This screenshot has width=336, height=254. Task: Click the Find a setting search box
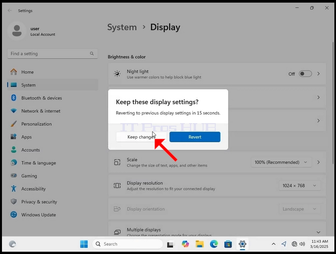[x=52, y=54]
